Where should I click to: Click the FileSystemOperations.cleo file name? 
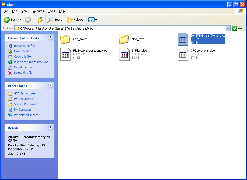90,51
